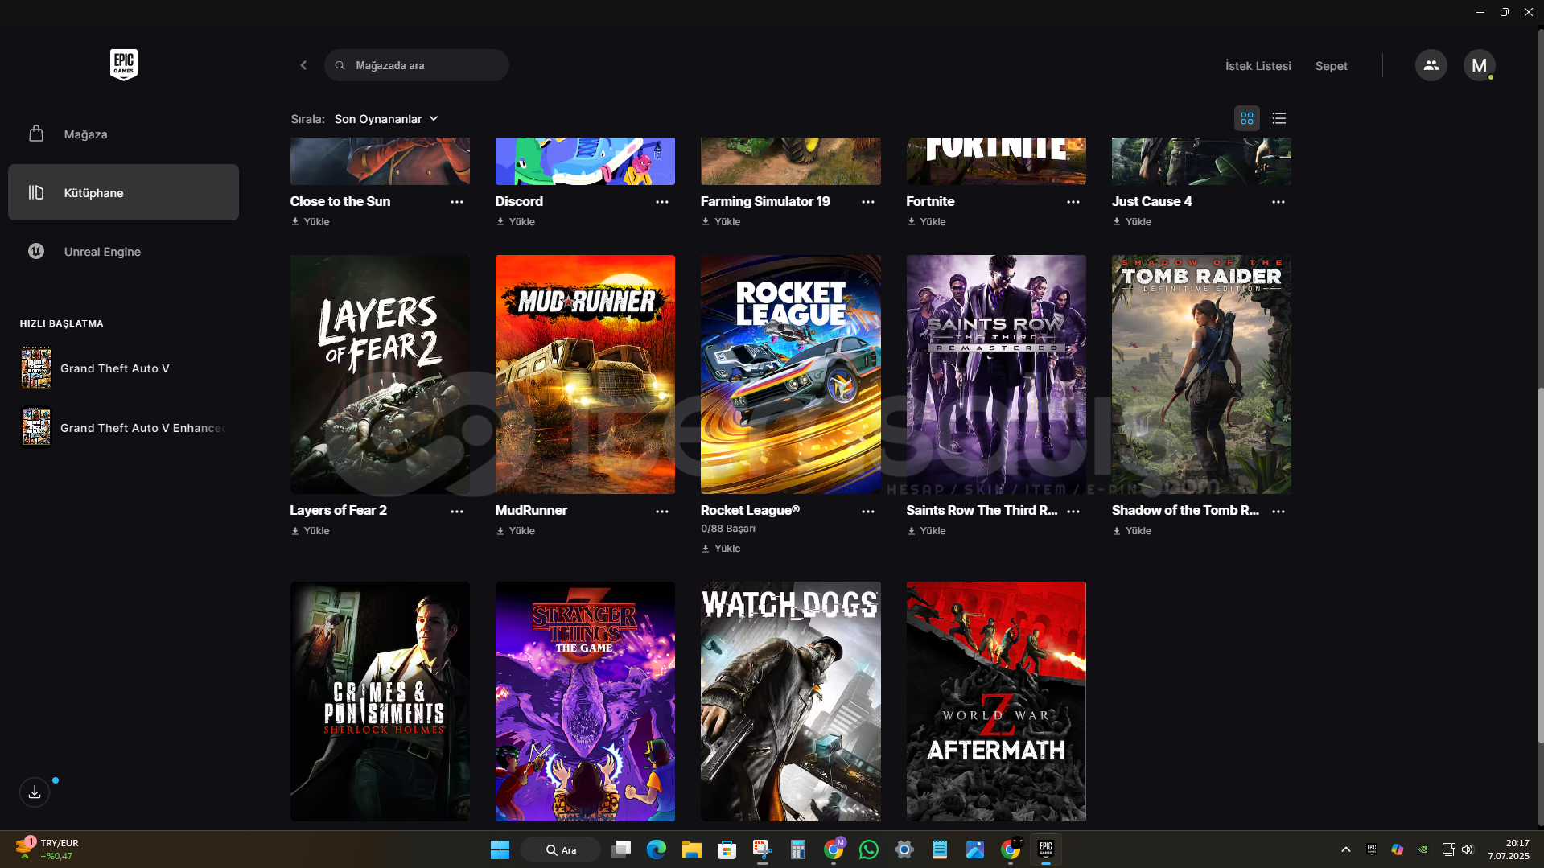Image resolution: width=1544 pixels, height=868 pixels.
Task: Install Rocket League via Yükle
Action: (x=721, y=549)
